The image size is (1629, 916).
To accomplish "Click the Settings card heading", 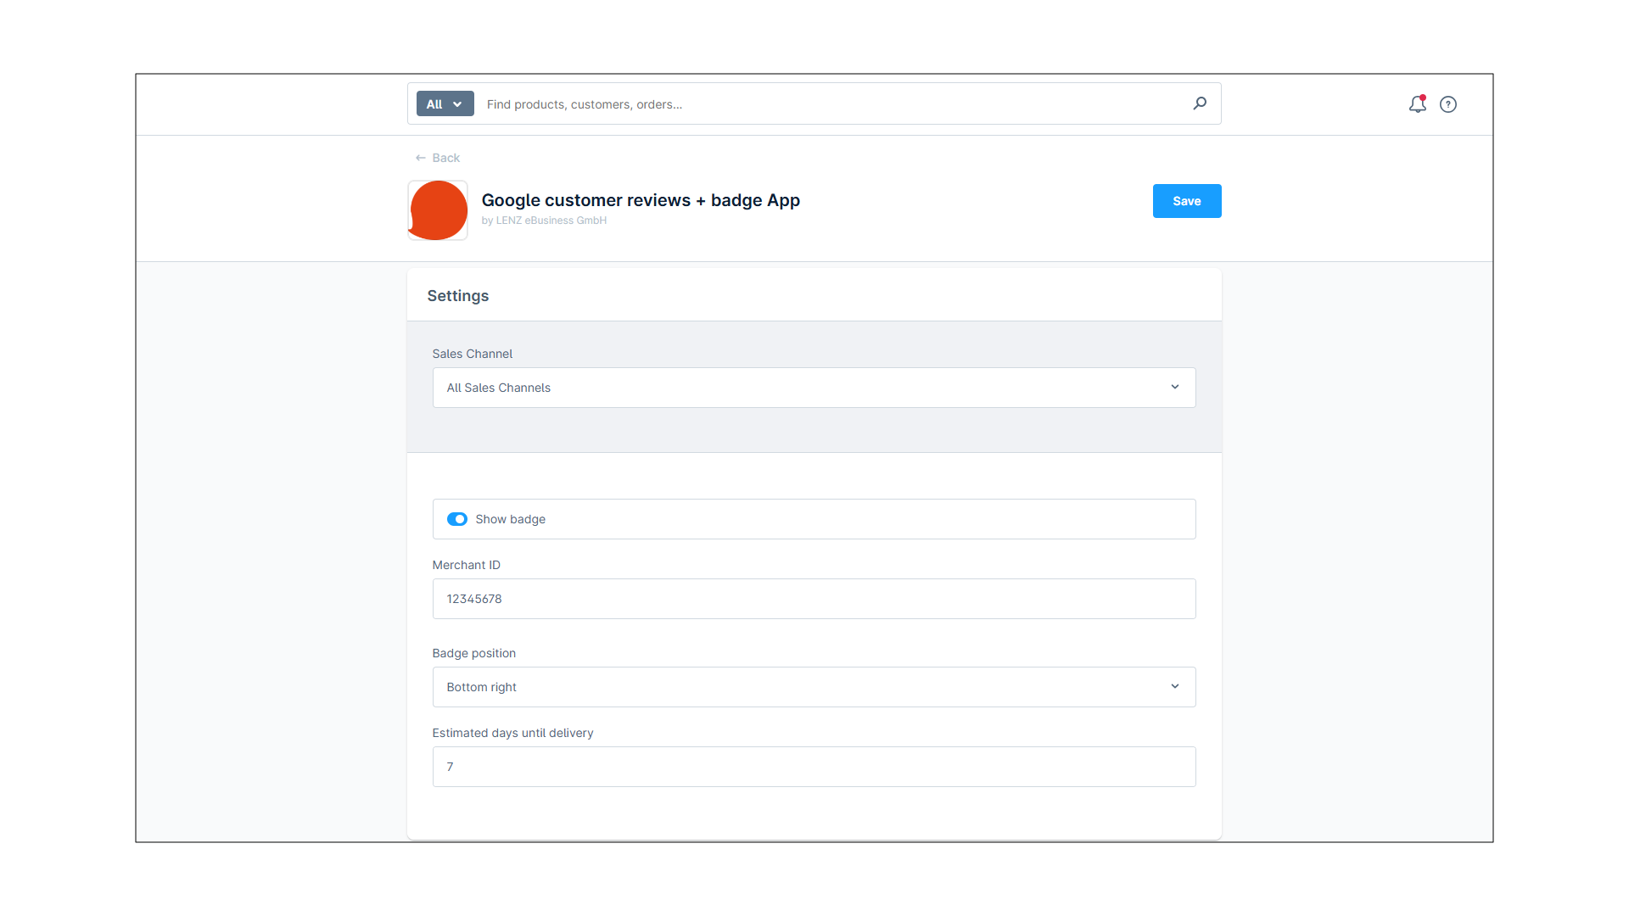I will pyautogui.click(x=458, y=296).
